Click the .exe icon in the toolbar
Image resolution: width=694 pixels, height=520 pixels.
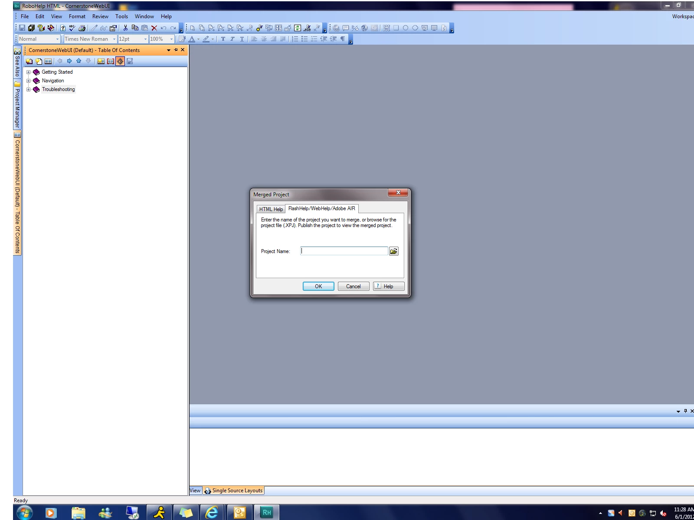[308, 28]
